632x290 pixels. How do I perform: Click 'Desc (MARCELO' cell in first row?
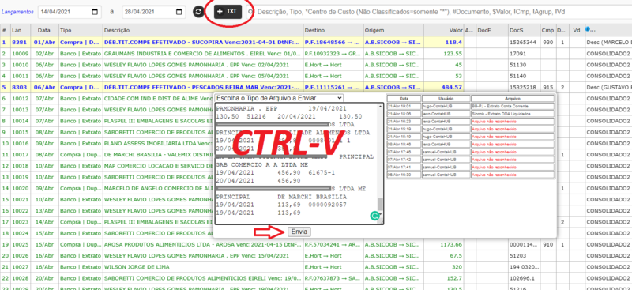609,42
